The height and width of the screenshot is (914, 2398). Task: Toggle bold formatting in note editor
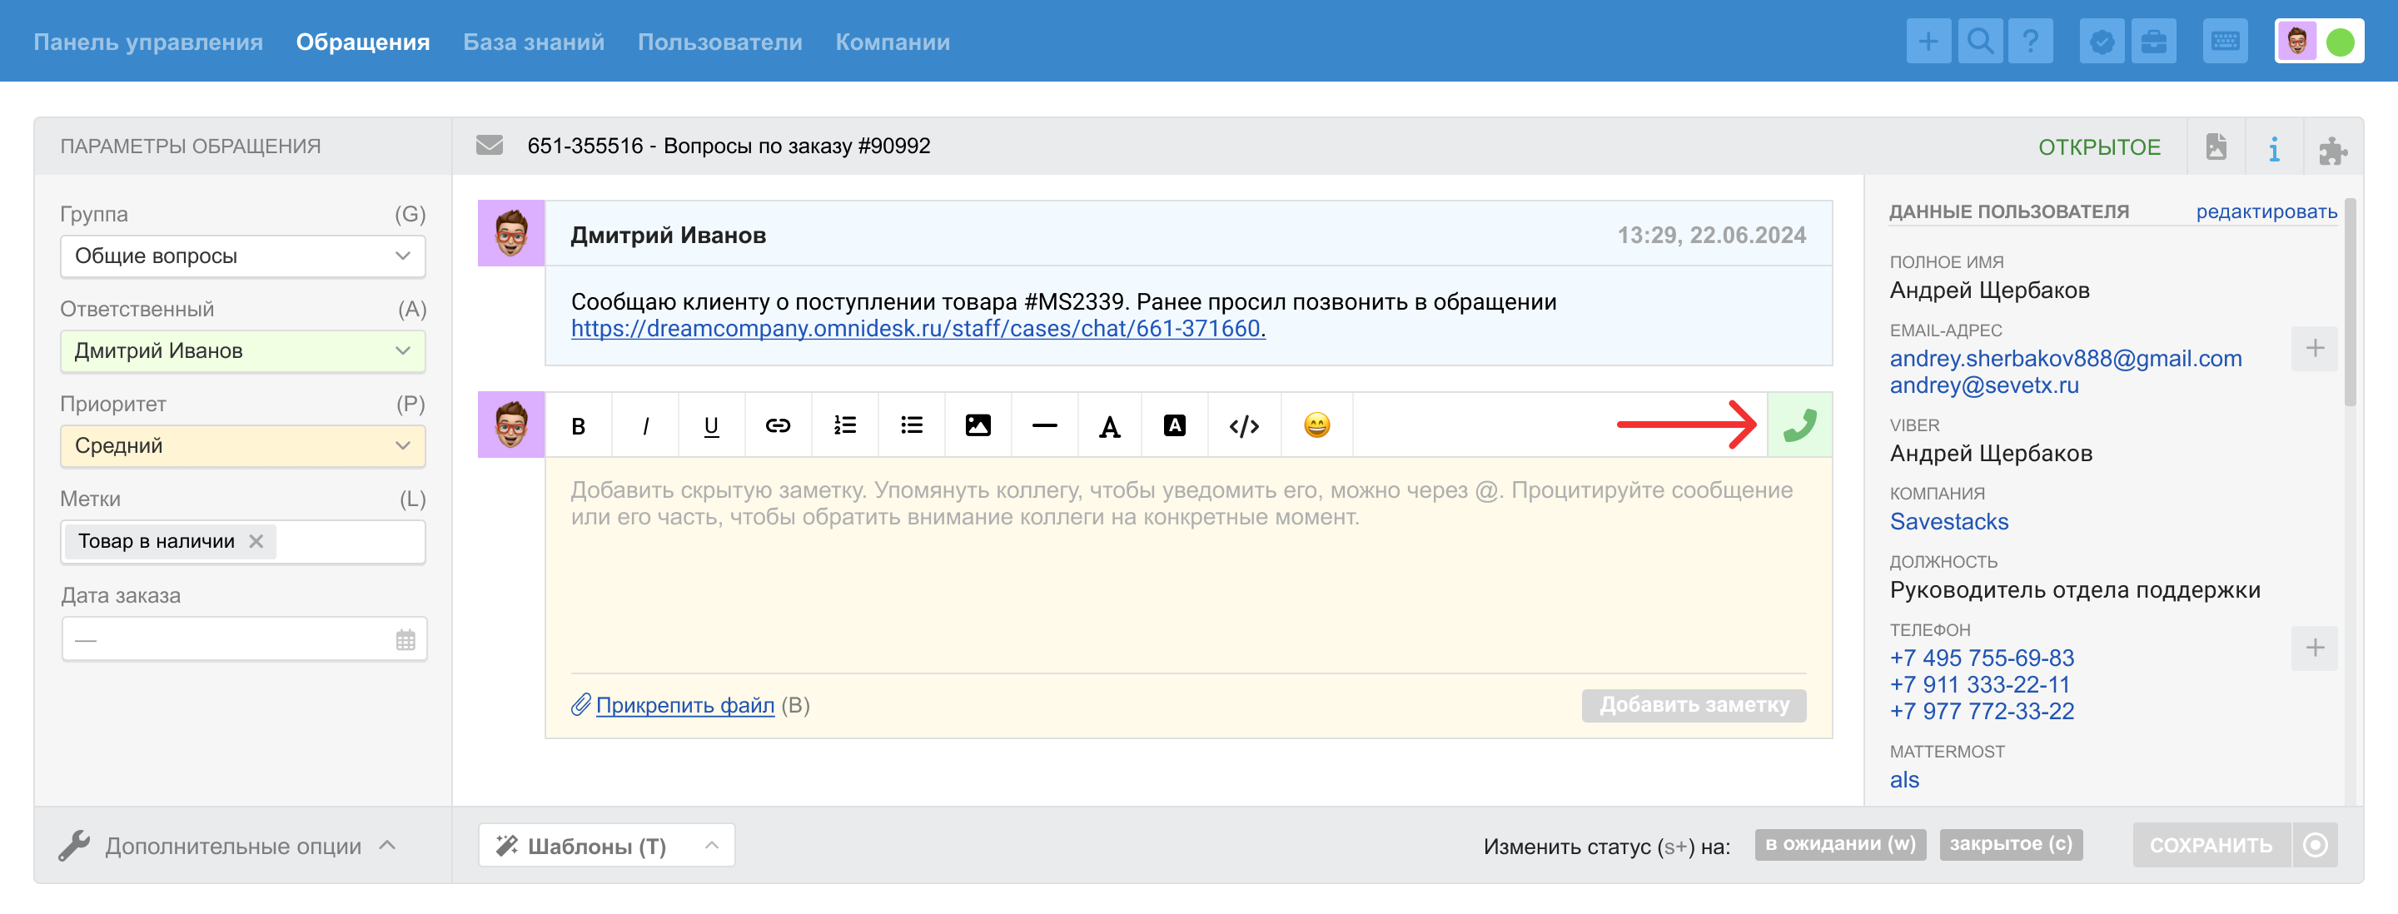click(578, 425)
